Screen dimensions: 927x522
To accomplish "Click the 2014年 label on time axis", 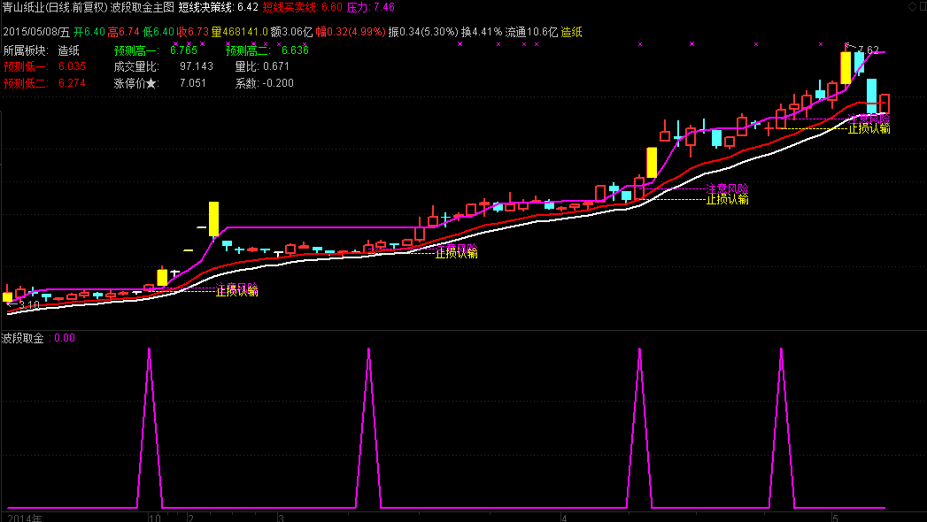I will pyautogui.click(x=22, y=516).
